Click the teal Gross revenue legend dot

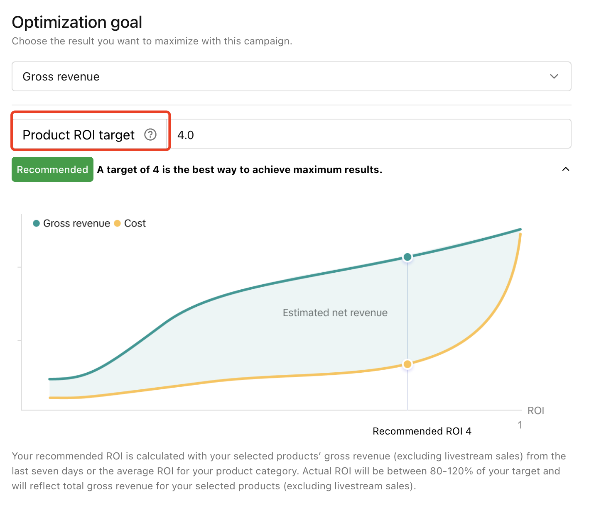[37, 223]
